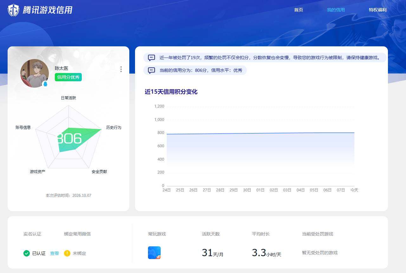
Task: Click the yellow warning icon next to 未绑定
Action: pos(67,253)
